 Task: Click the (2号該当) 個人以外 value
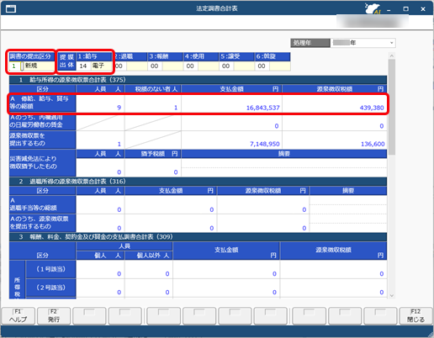(167, 293)
